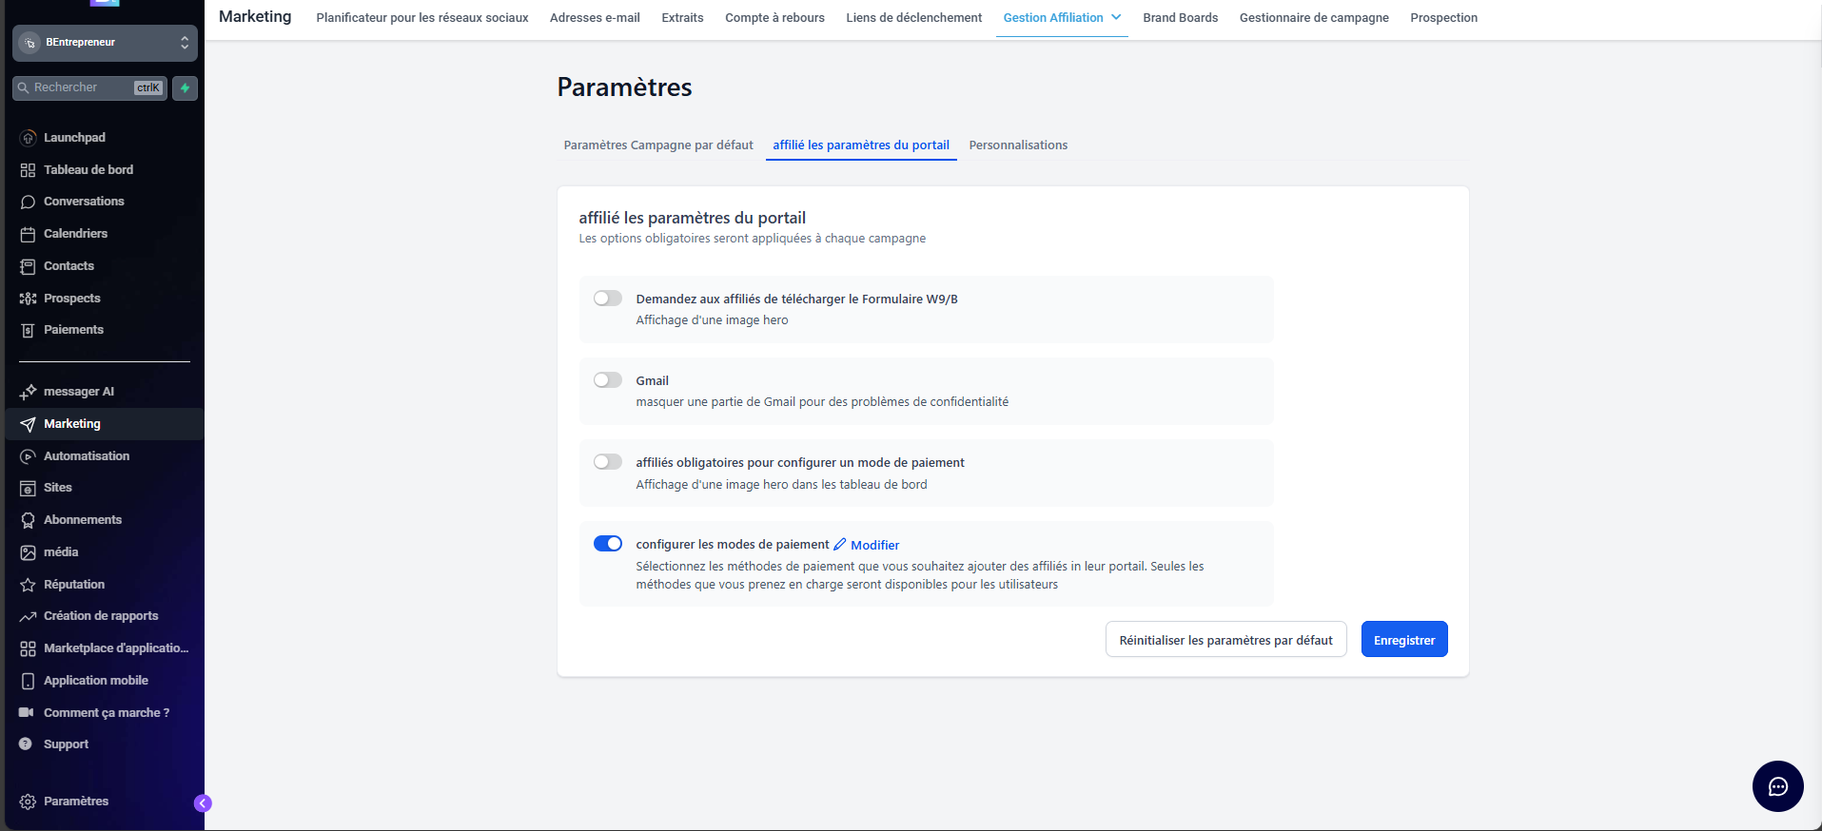Image resolution: width=1822 pixels, height=831 pixels.
Task: Click the Modifier link for payment modes
Action: pyautogui.click(x=874, y=545)
